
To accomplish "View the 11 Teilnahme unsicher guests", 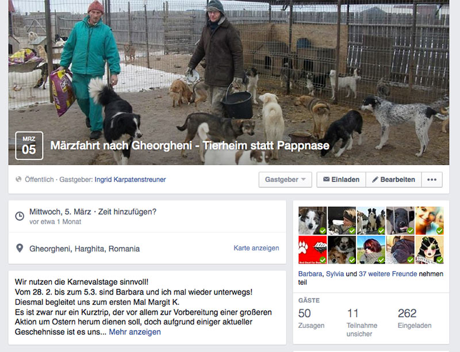I will pos(362,322).
